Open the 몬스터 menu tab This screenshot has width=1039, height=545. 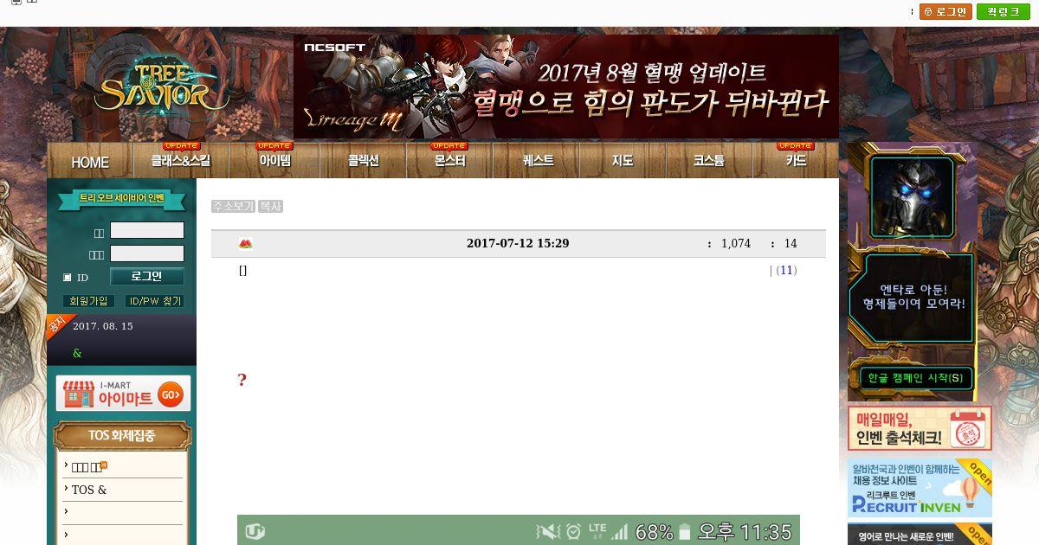point(449,161)
